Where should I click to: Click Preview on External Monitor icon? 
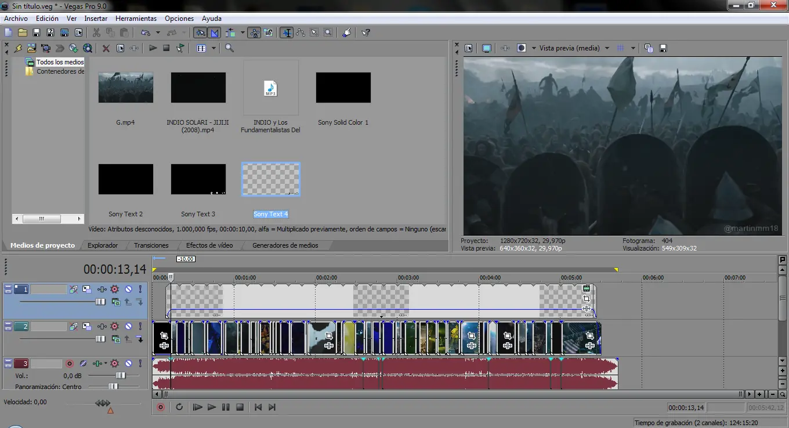click(487, 48)
